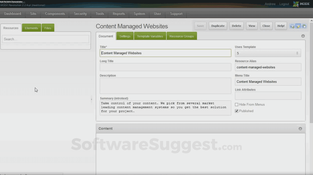Collapse the Document panel with its round arrow
313x175 pixels.
tap(303, 36)
